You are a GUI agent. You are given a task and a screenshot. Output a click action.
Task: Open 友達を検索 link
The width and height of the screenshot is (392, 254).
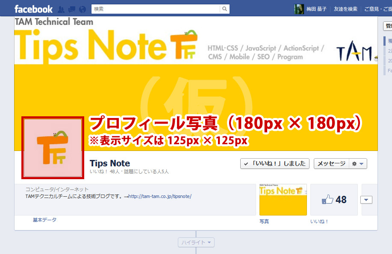pos(345,9)
